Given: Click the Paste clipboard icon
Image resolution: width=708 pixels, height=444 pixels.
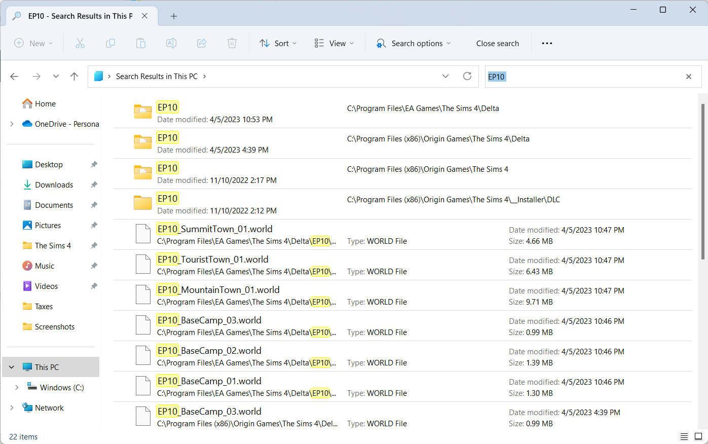Looking at the screenshot, I should point(141,44).
